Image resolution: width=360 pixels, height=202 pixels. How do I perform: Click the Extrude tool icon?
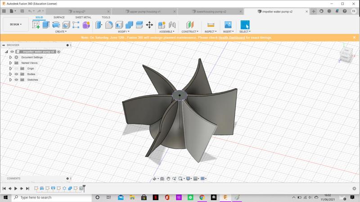[46, 25]
